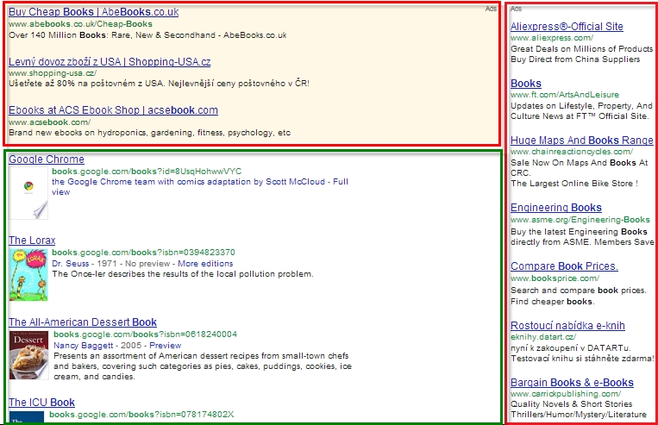Click books.google.com URL with isbn=0618240004

[145, 334]
